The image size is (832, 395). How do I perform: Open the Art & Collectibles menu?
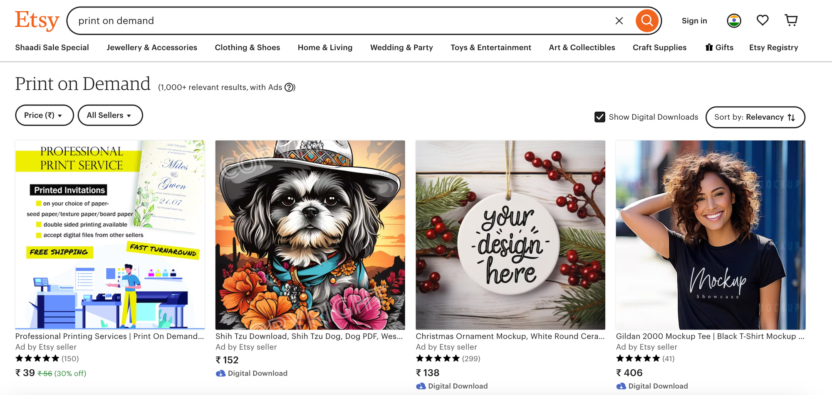tap(582, 47)
